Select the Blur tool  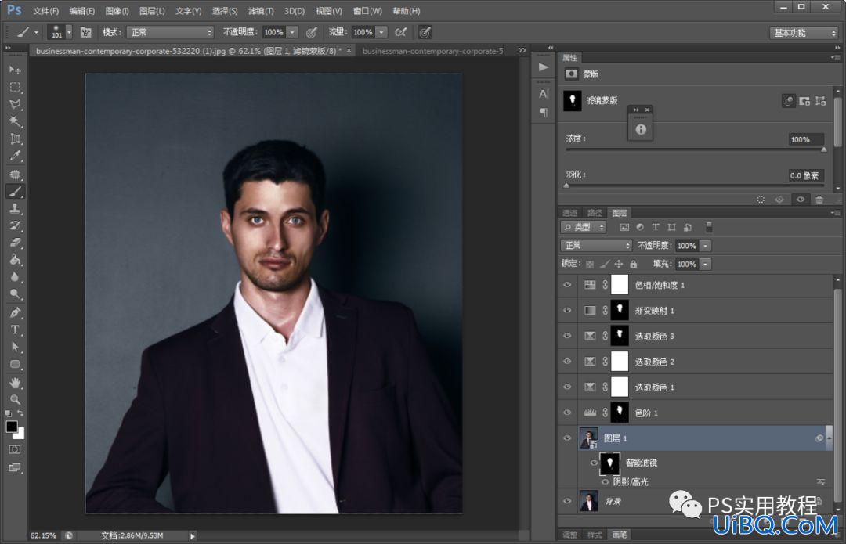click(x=15, y=277)
